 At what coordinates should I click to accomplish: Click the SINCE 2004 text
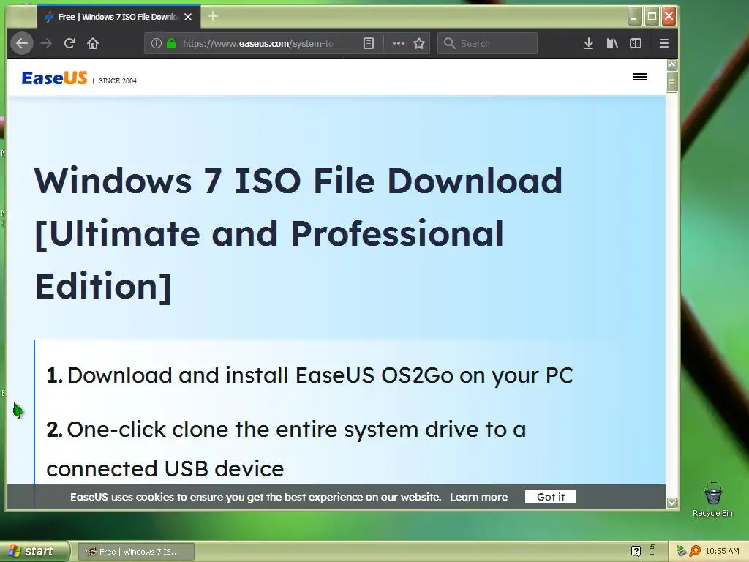[x=118, y=80]
